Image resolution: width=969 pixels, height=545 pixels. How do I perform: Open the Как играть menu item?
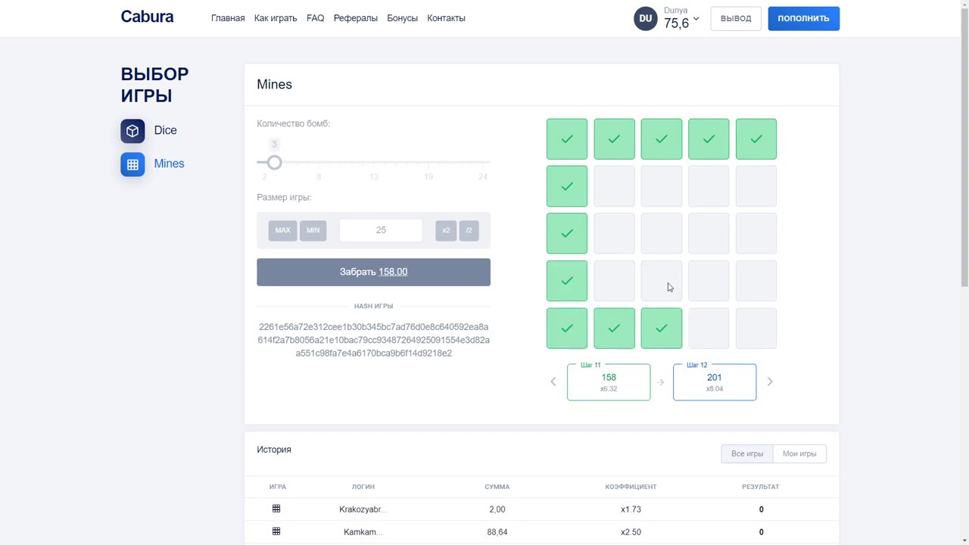[x=276, y=18]
